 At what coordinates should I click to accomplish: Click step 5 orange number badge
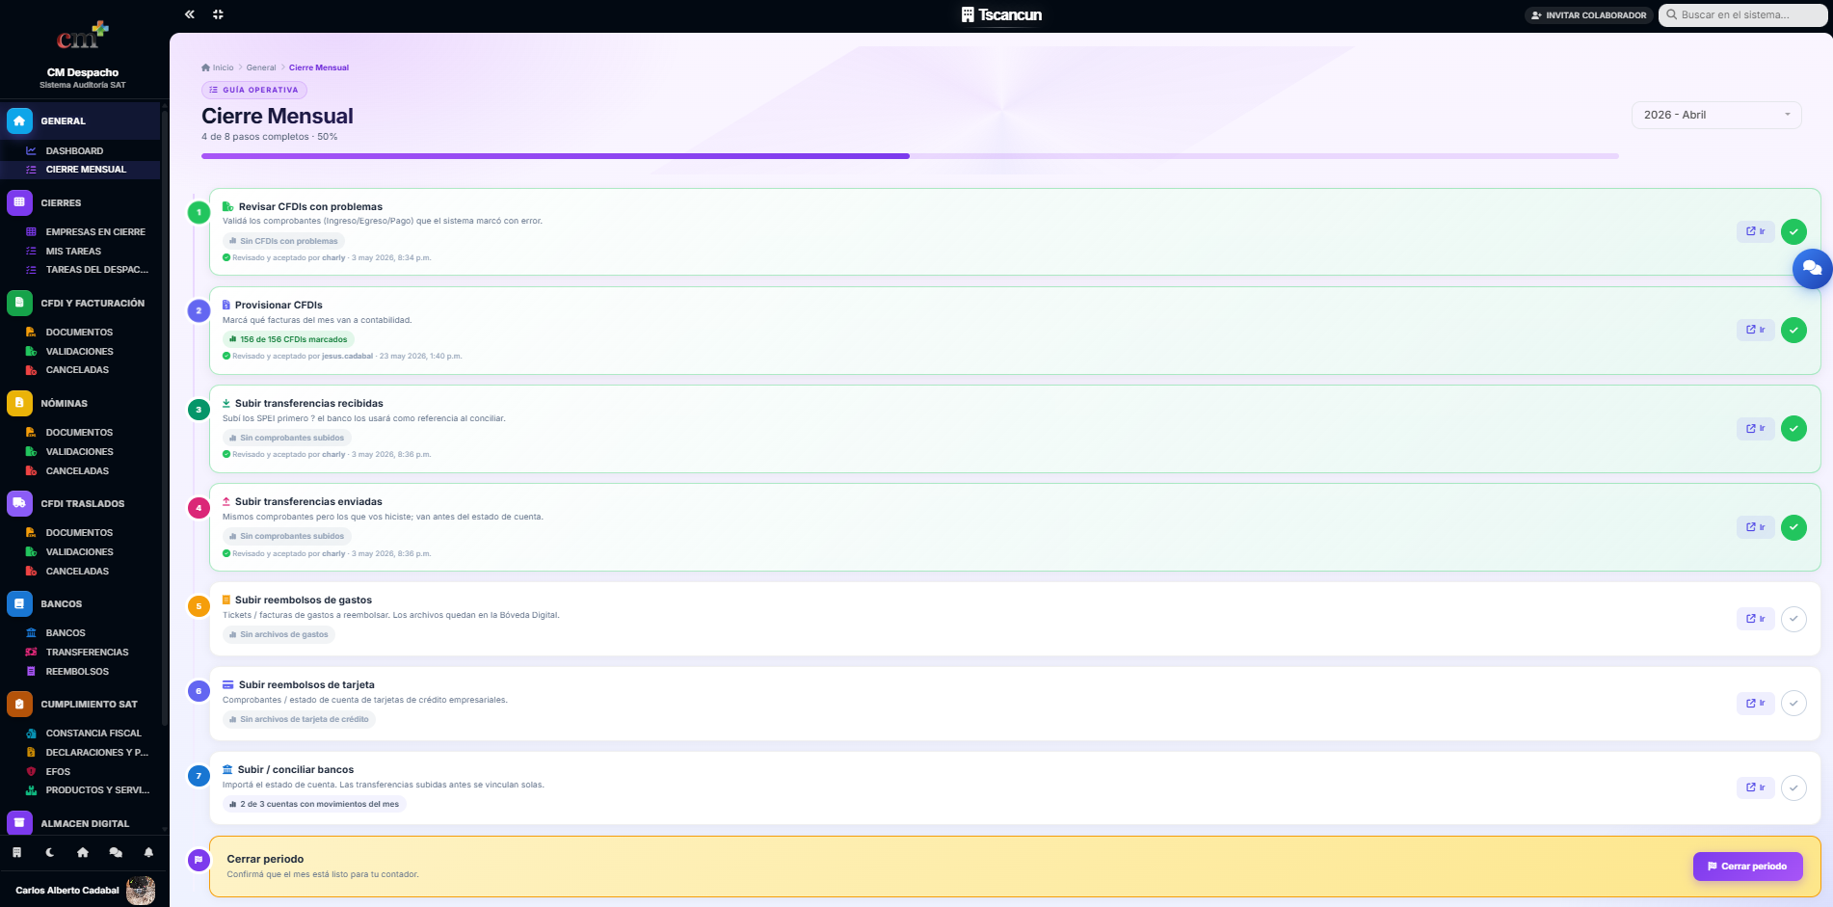(x=199, y=606)
